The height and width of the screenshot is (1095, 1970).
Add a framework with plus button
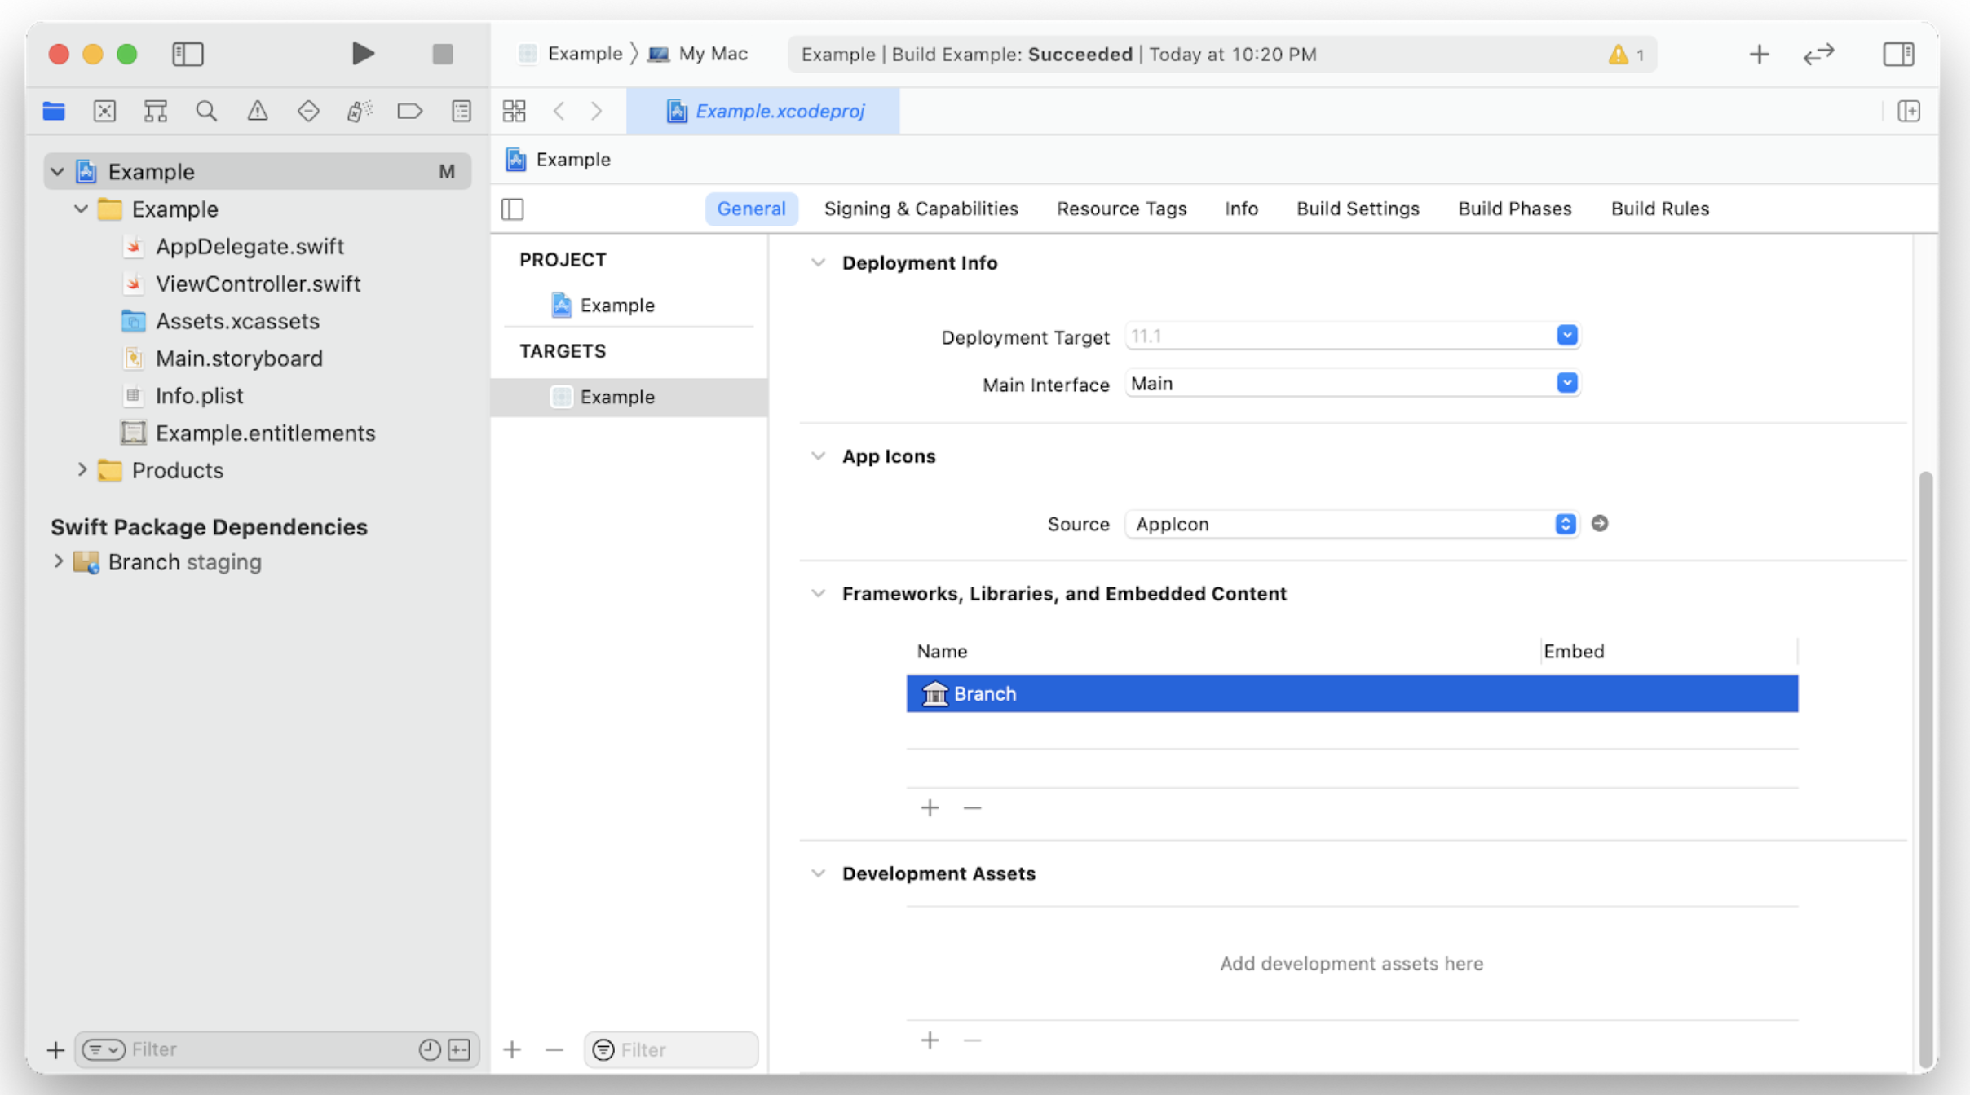pos(930,807)
